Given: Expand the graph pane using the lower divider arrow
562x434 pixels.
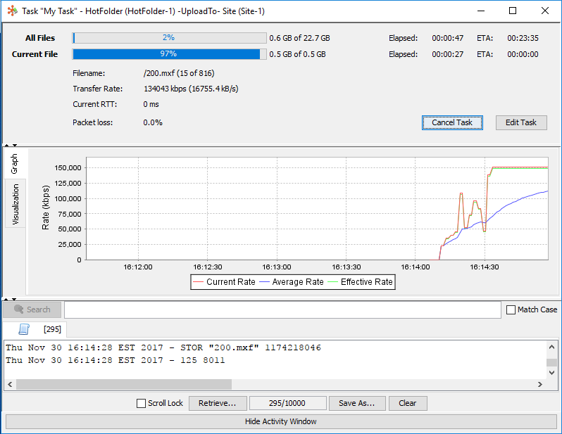Looking at the screenshot, I should pyautogui.click(x=14, y=300).
